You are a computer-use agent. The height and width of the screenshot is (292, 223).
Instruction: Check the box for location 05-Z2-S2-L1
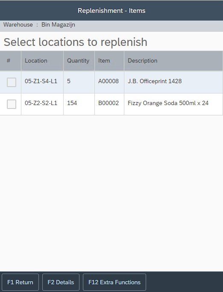click(x=12, y=104)
